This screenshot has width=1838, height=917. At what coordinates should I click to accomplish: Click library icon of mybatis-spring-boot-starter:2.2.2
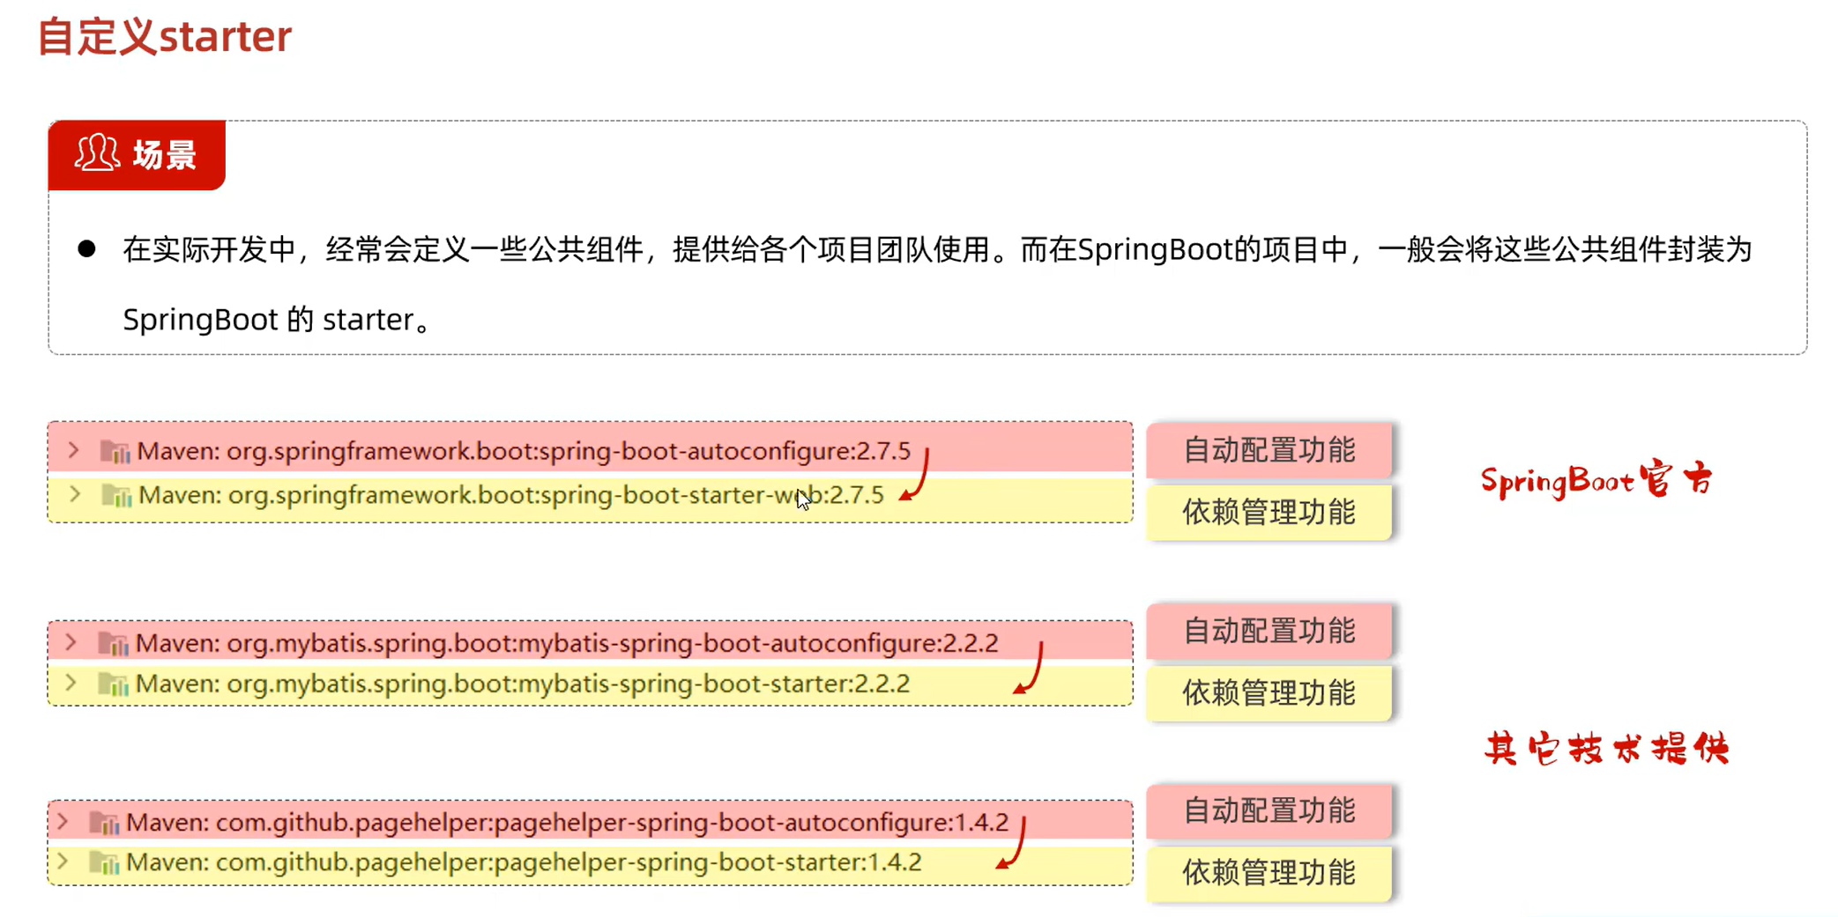(x=113, y=684)
